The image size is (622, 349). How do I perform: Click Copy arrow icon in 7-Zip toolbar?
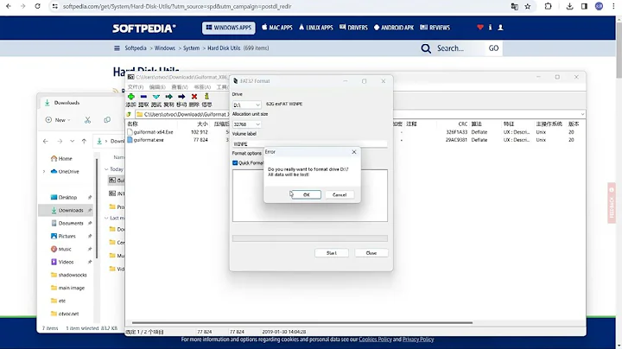tap(169, 97)
